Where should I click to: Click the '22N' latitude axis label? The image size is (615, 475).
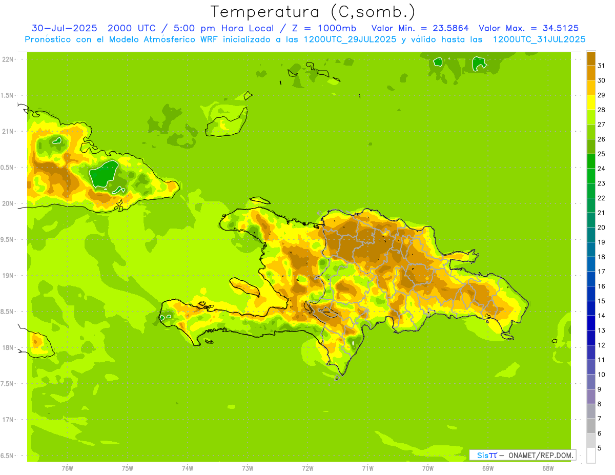click(8, 59)
